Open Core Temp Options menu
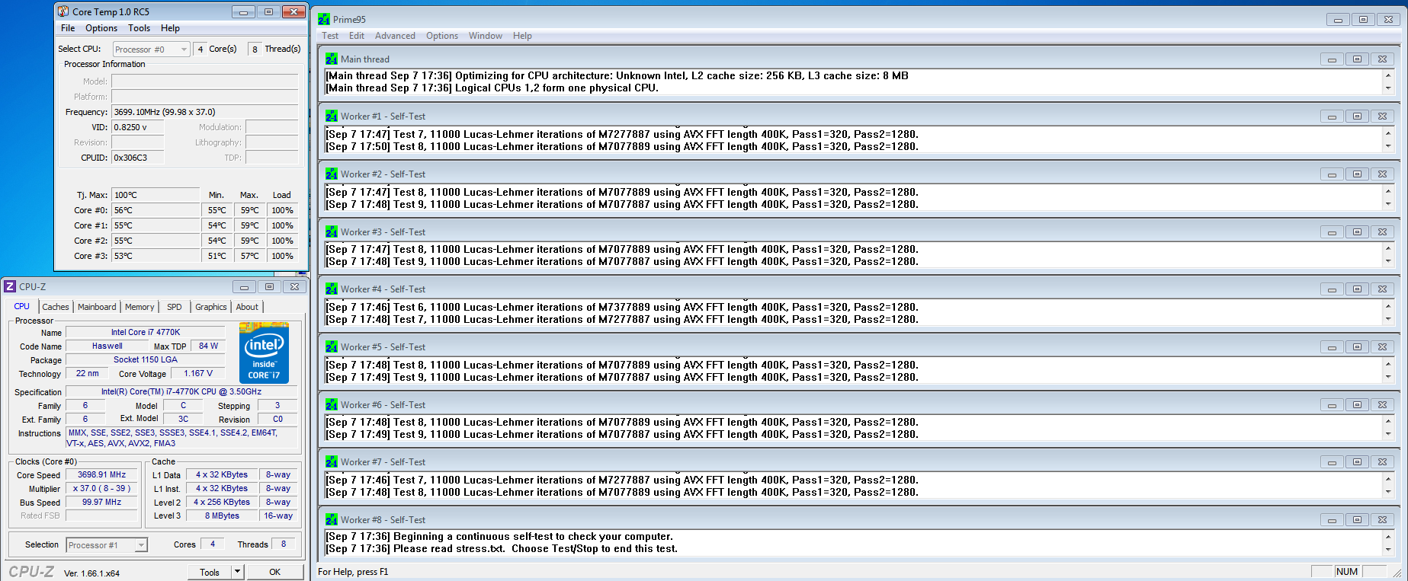The height and width of the screenshot is (581, 1408). click(101, 28)
